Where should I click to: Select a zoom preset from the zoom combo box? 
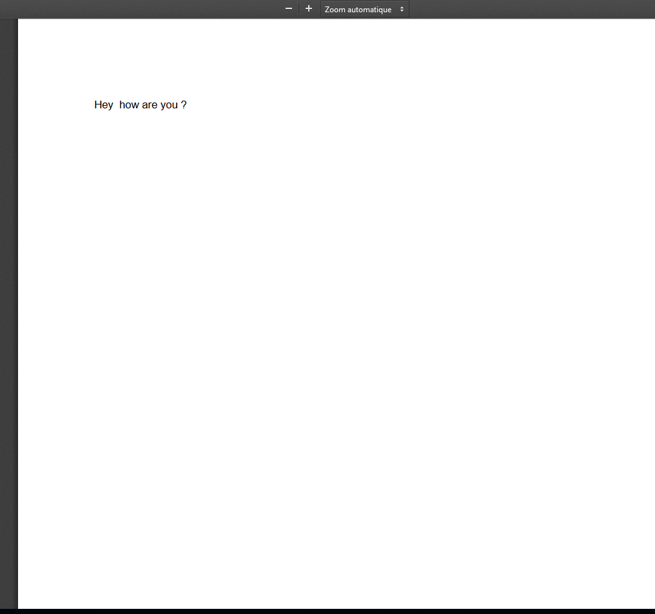coord(364,9)
